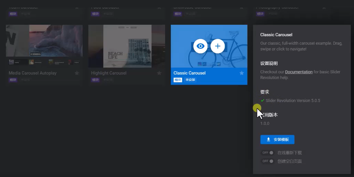Toggle the 创建空白页面 switch
The image size is (354, 177).
[268, 161]
